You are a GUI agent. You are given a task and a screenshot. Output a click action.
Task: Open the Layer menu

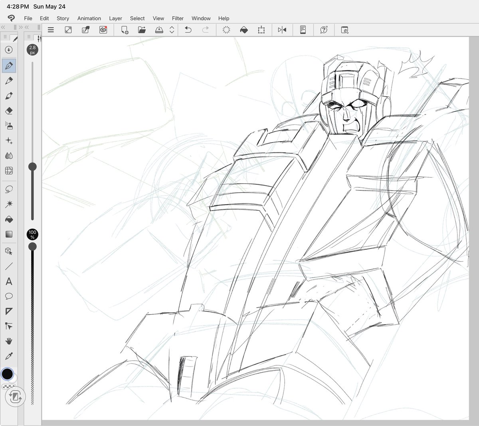[115, 18]
